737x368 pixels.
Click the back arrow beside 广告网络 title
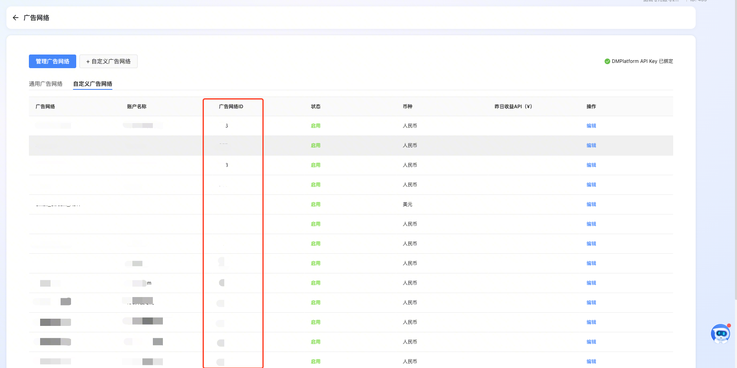16,18
